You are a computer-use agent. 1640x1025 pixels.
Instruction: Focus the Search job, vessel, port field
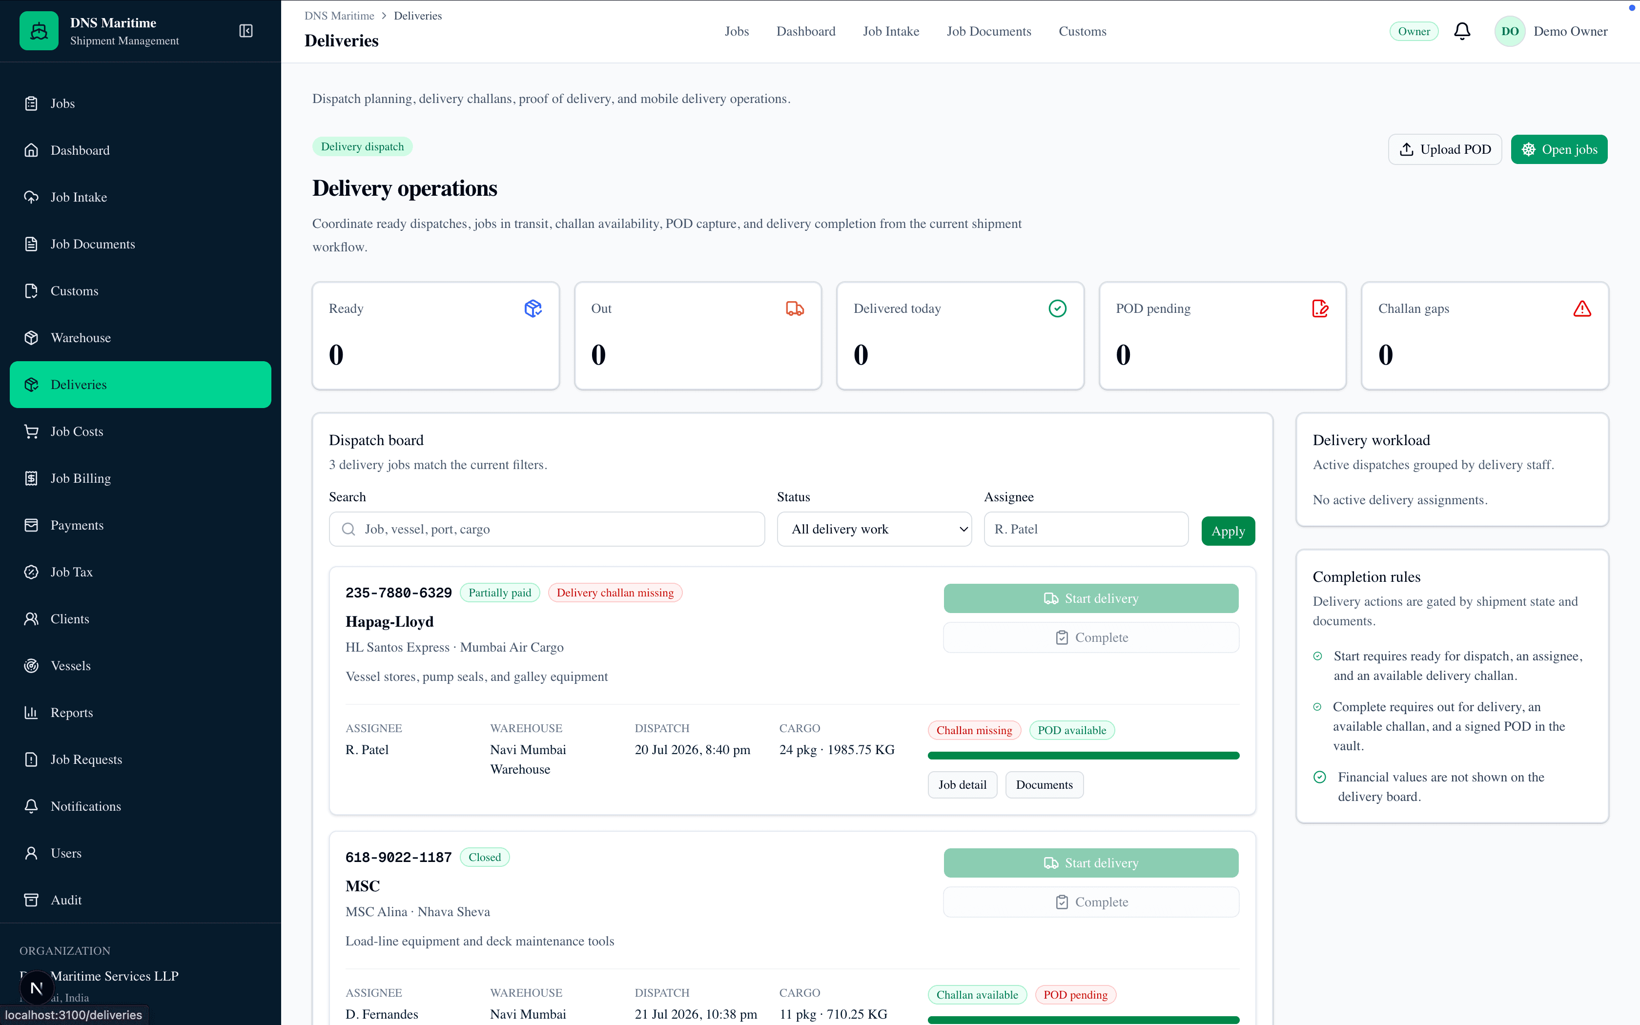tap(547, 530)
